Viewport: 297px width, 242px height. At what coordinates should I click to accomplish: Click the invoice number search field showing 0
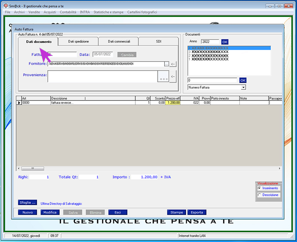(212, 80)
